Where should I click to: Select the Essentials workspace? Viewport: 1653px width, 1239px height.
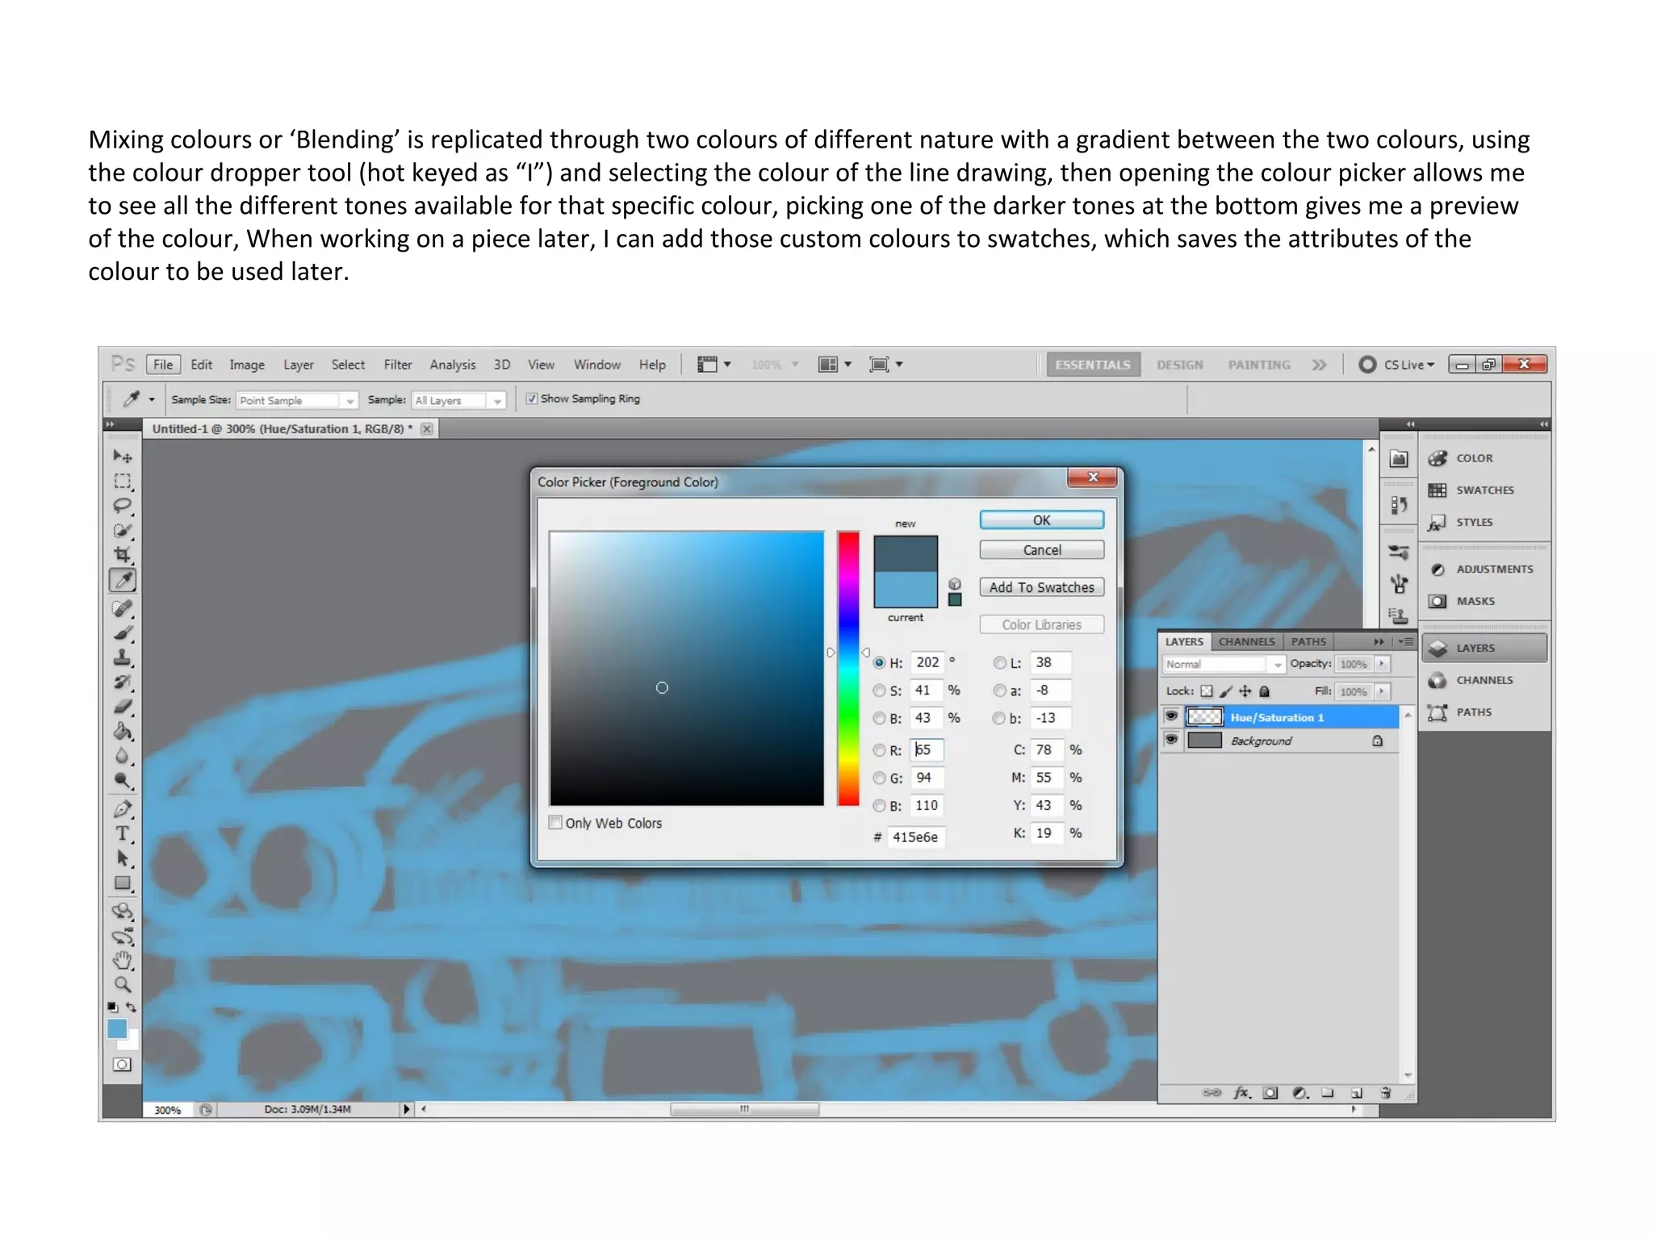coord(1093,365)
